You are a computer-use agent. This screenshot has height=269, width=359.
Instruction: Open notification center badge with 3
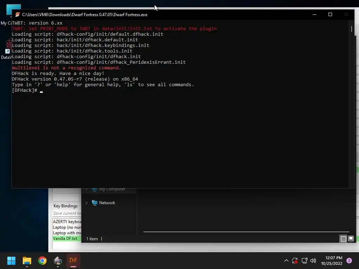(349, 261)
